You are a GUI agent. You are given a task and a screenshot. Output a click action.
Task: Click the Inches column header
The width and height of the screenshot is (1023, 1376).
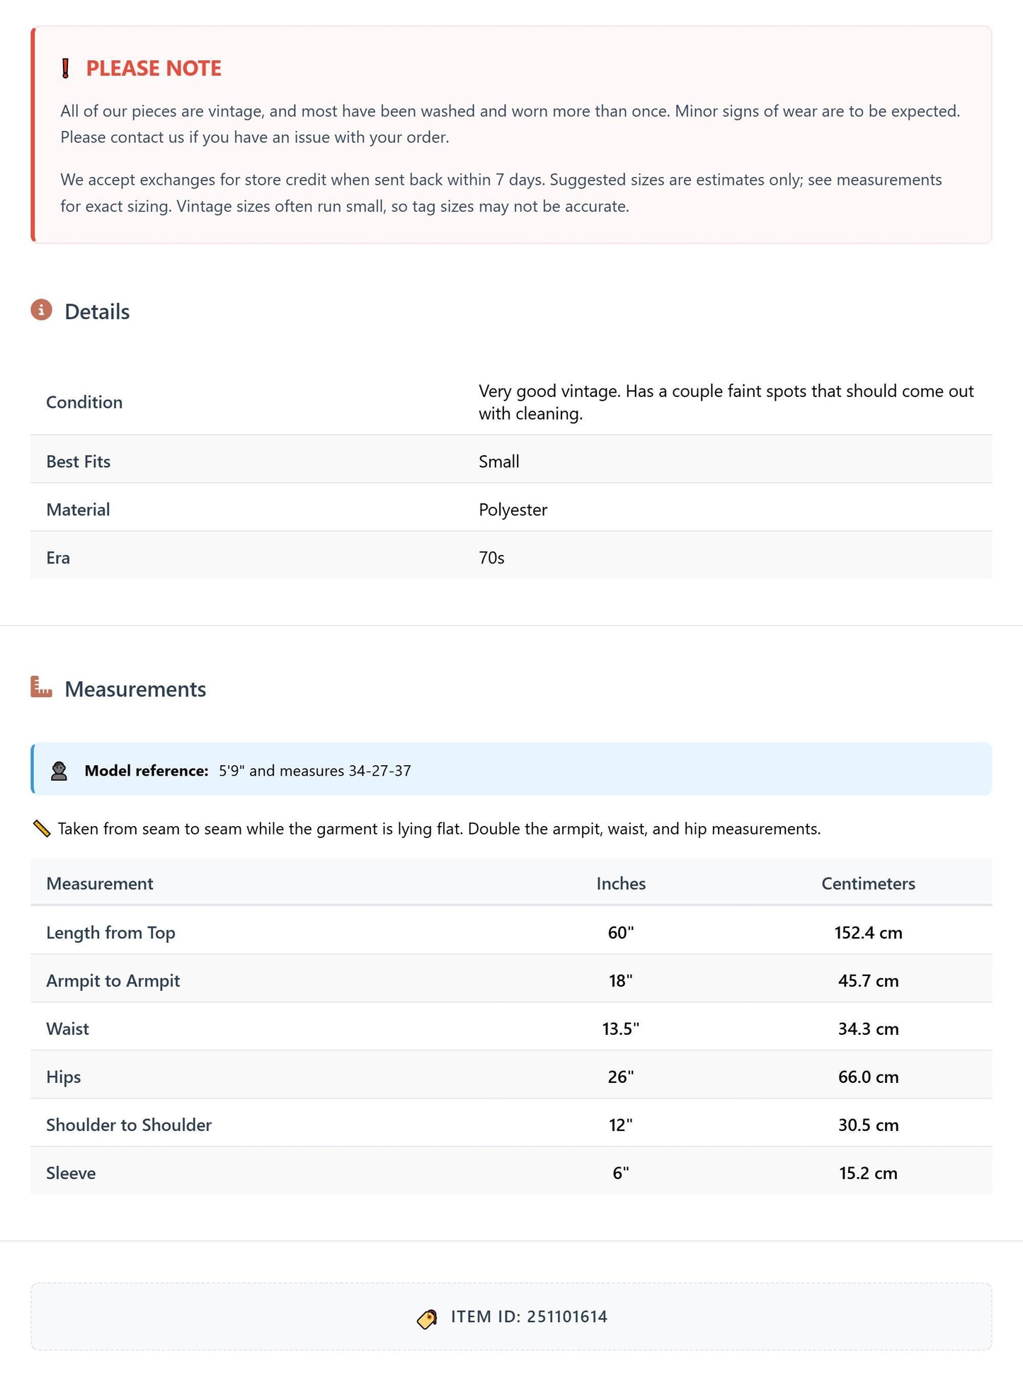621,883
